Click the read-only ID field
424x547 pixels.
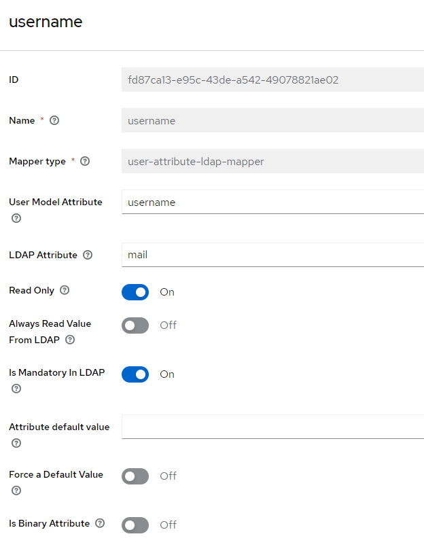(x=273, y=80)
